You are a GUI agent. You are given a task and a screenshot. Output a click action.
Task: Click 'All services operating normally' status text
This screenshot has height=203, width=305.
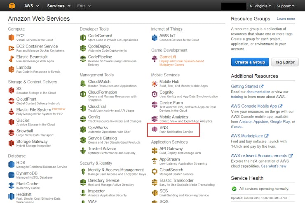coord(264,189)
